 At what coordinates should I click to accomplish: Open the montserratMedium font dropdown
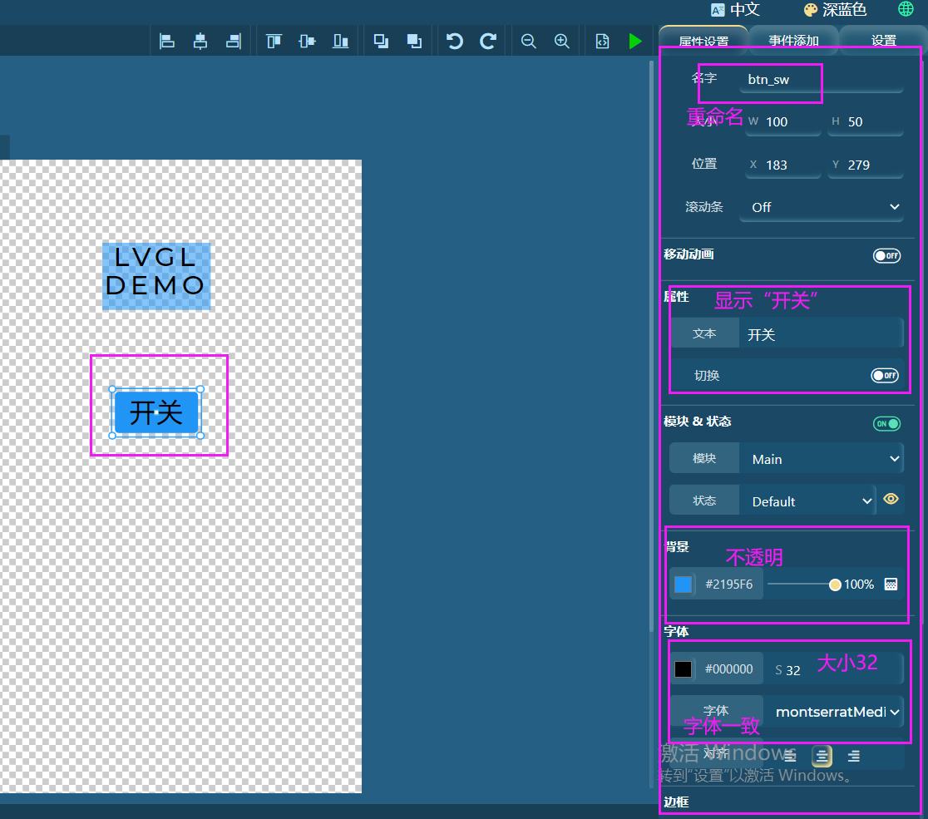pos(833,712)
